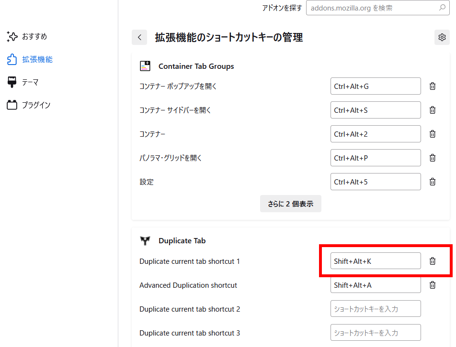Screen dimensions: 456x347
Task: Delete the Ctrl+Alt+P panorama grid shortcut
Action: pyautogui.click(x=433, y=158)
